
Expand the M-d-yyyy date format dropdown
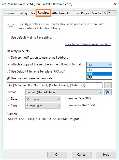coord(43,99)
